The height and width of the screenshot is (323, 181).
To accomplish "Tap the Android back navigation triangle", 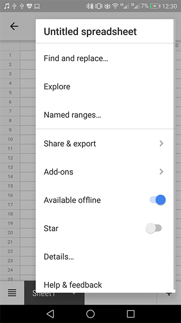I will click(50, 314).
